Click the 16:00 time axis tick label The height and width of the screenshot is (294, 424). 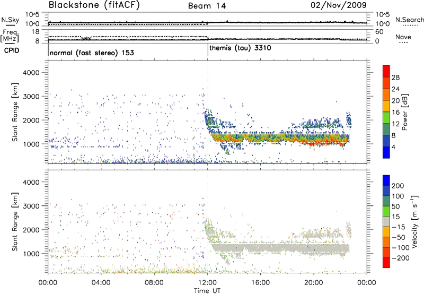[x=260, y=283]
